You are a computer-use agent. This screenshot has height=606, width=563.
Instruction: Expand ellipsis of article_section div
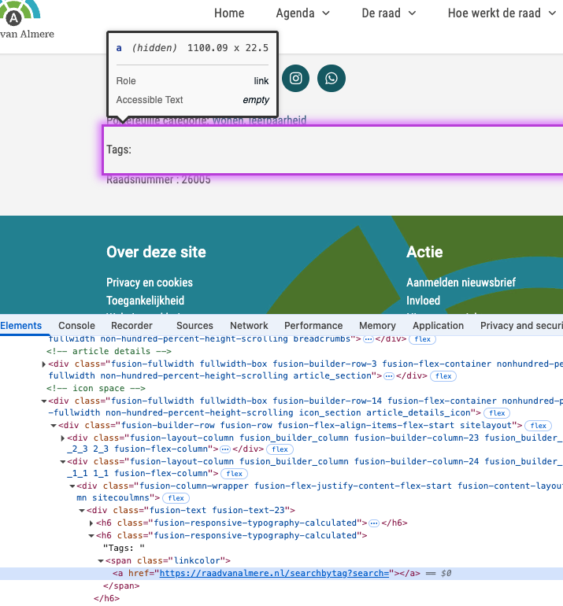tap(389, 376)
